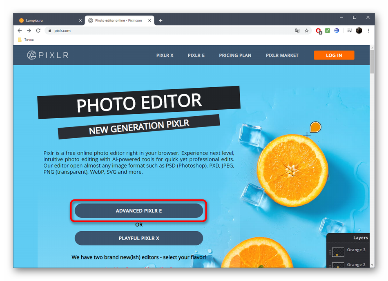
Task: Close the Lumpics.ru tab
Action: (x=80, y=20)
